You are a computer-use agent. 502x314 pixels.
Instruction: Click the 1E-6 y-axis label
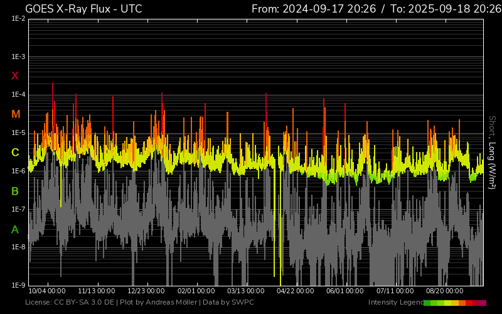(x=18, y=171)
